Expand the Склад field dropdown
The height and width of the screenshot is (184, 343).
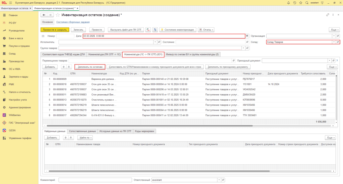pyautogui.click(x=334, y=42)
